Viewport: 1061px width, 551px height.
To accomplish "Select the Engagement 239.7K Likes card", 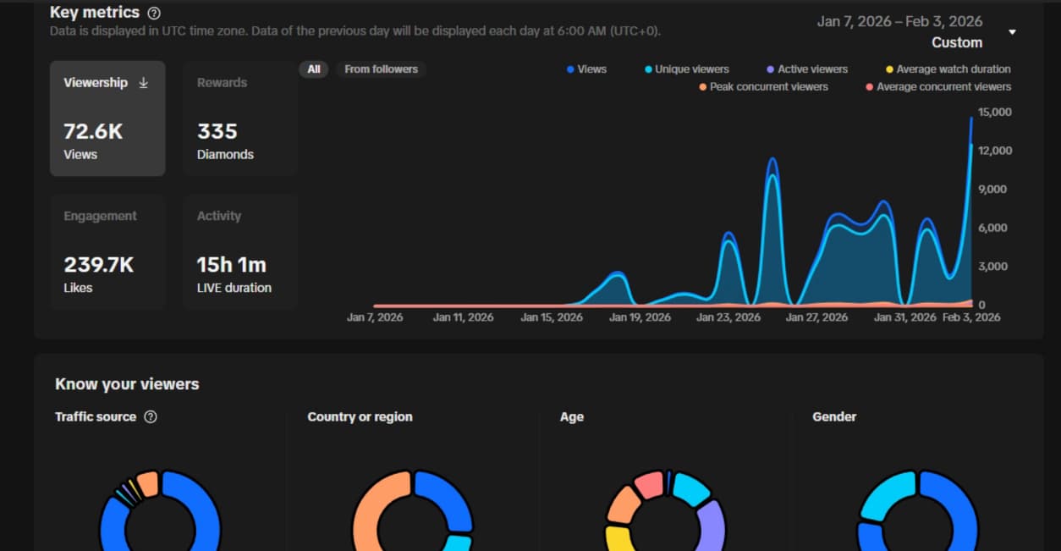I will [107, 251].
